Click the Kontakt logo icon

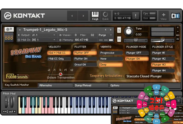pyautogui.click(x=8, y=16)
